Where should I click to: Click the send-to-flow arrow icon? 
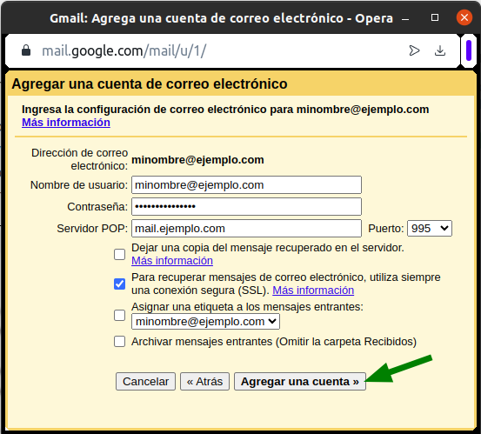pos(414,50)
